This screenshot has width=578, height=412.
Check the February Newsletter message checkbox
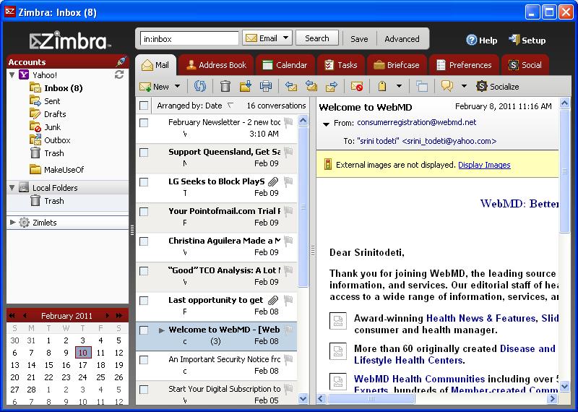[144, 123]
